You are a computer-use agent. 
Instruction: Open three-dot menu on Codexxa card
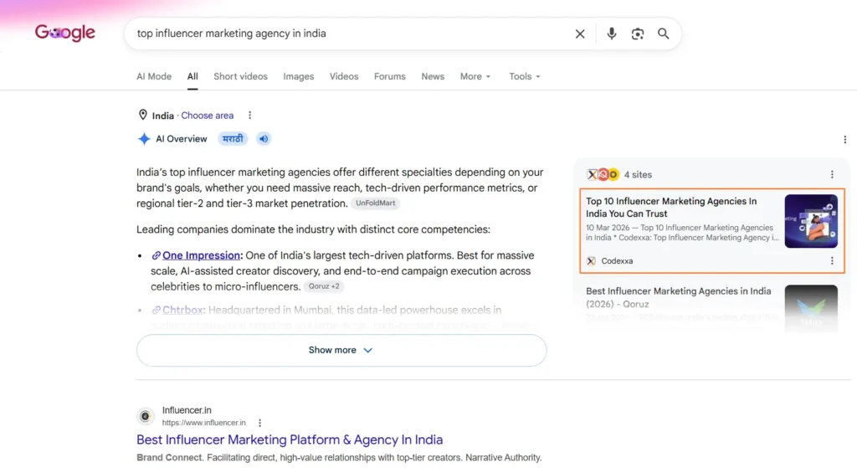(x=832, y=260)
